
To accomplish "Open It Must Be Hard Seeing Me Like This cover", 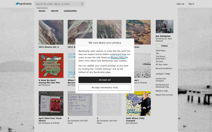I will 51,65.
